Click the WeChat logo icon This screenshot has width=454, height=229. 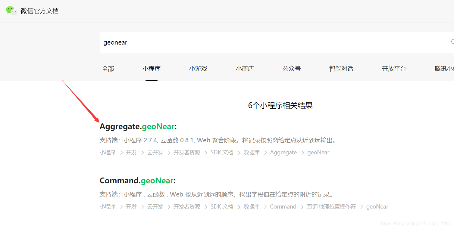pos(11,11)
